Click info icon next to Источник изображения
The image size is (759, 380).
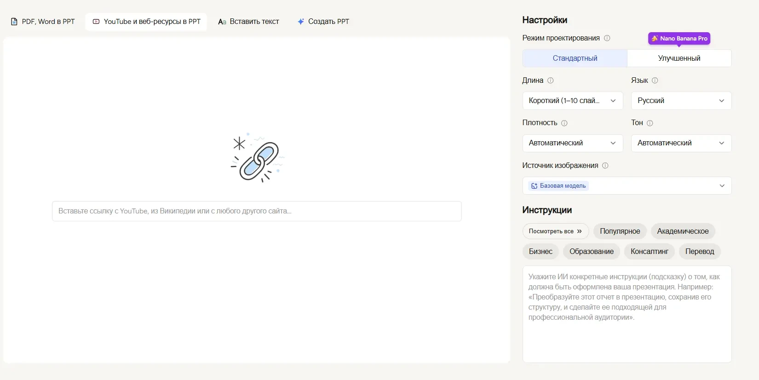click(605, 166)
